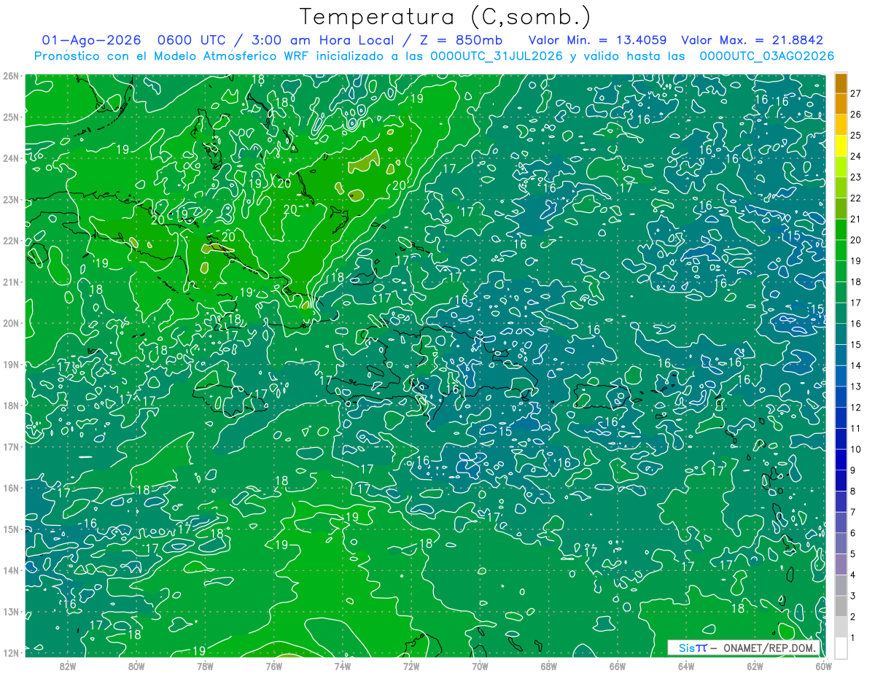Click the 'SisTT - ONAMET/REP.DOM.' credit label
This screenshot has height=676, width=875.
point(744,648)
